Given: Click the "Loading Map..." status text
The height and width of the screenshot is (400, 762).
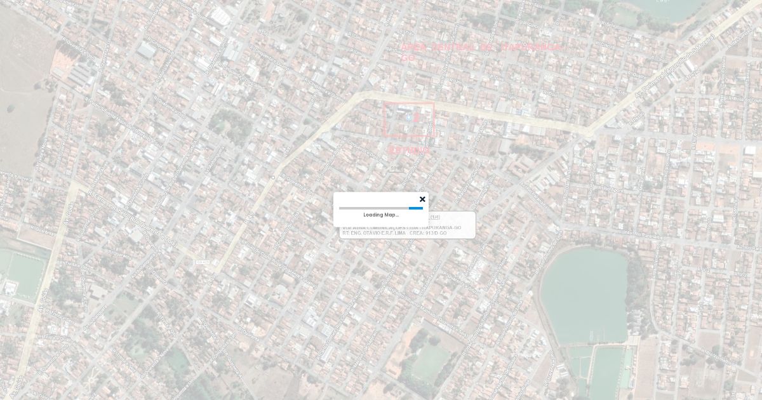Looking at the screenshot, I should (x=381, y=215).
